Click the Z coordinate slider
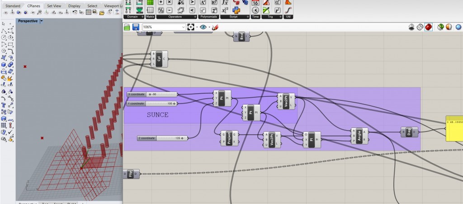This screenshot has width=463, height=204. 162,138
